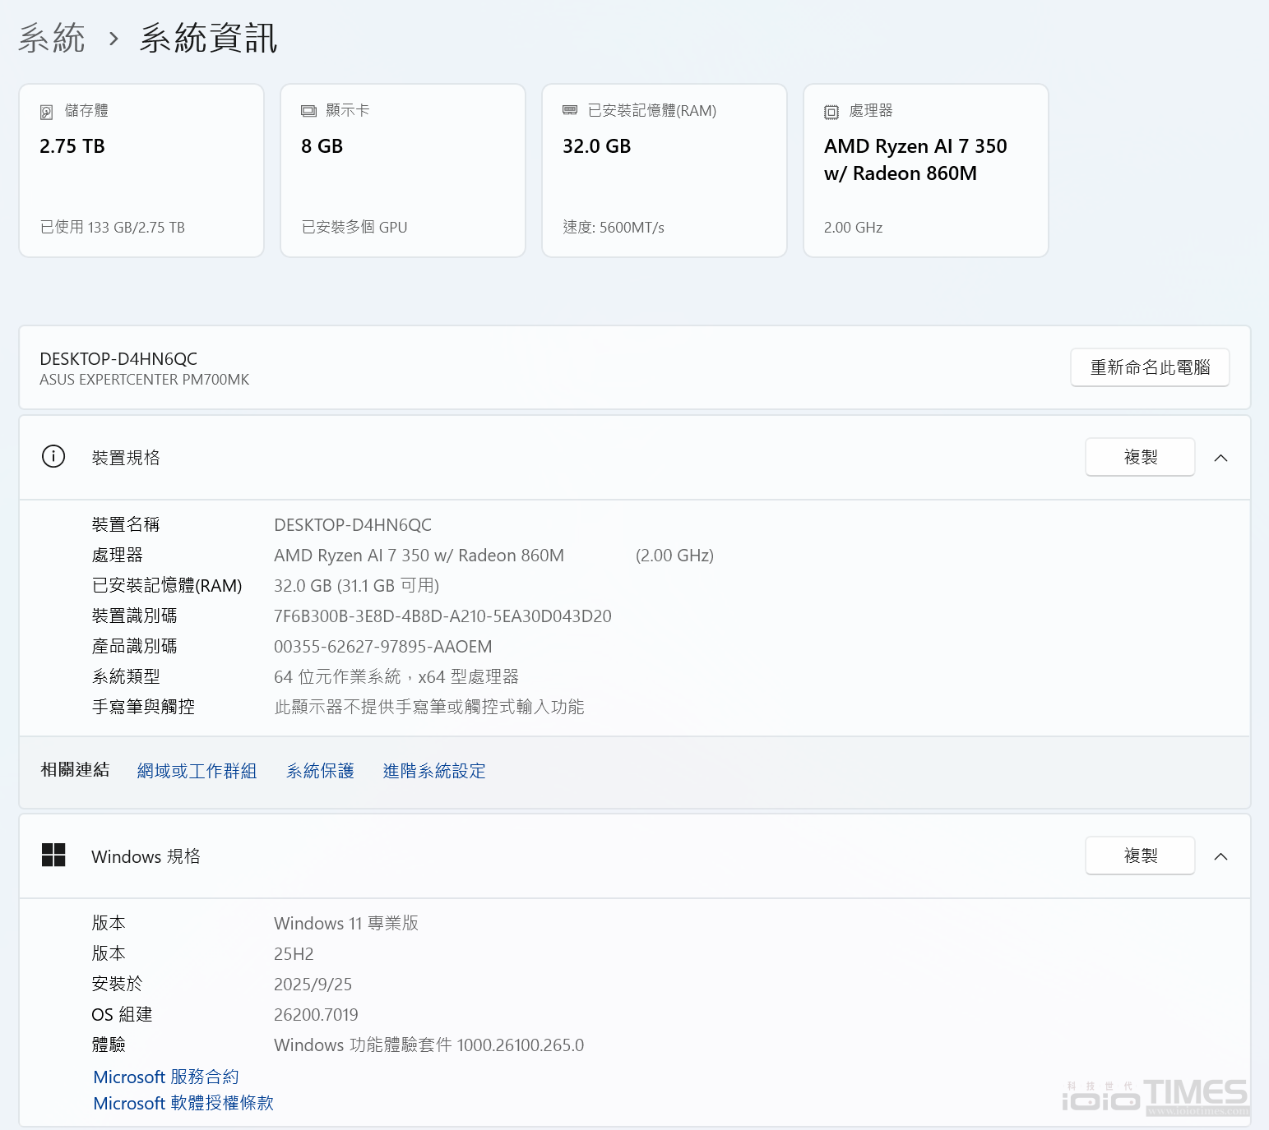
Task: Copy the Windows specifications
Action: coord(1139,856)
